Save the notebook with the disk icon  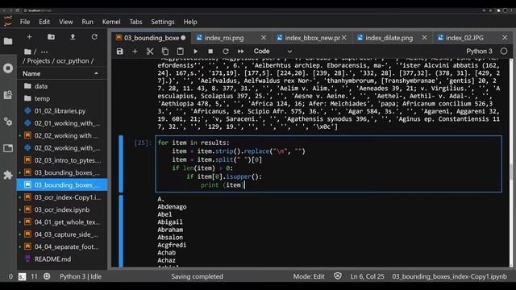coord(120,52)
